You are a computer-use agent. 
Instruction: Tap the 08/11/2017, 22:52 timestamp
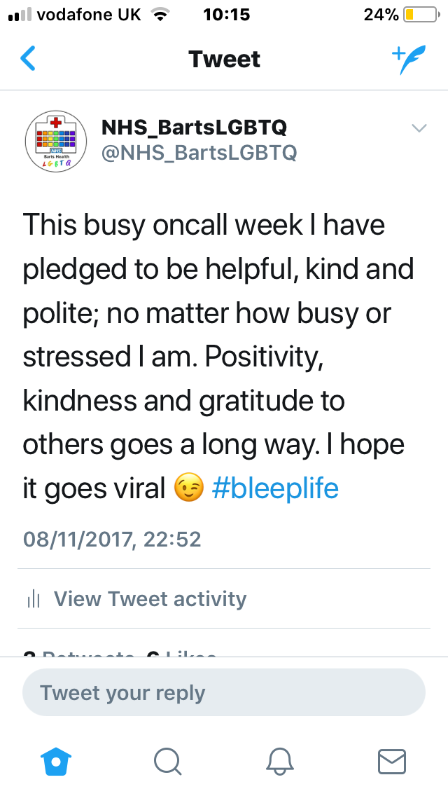click(111, 539)
